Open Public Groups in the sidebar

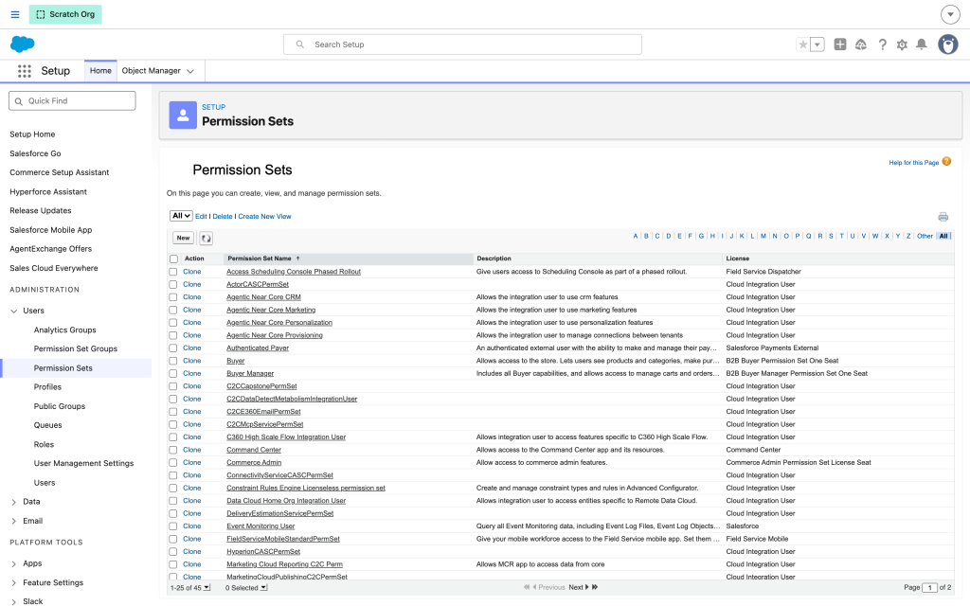point(60,406)
